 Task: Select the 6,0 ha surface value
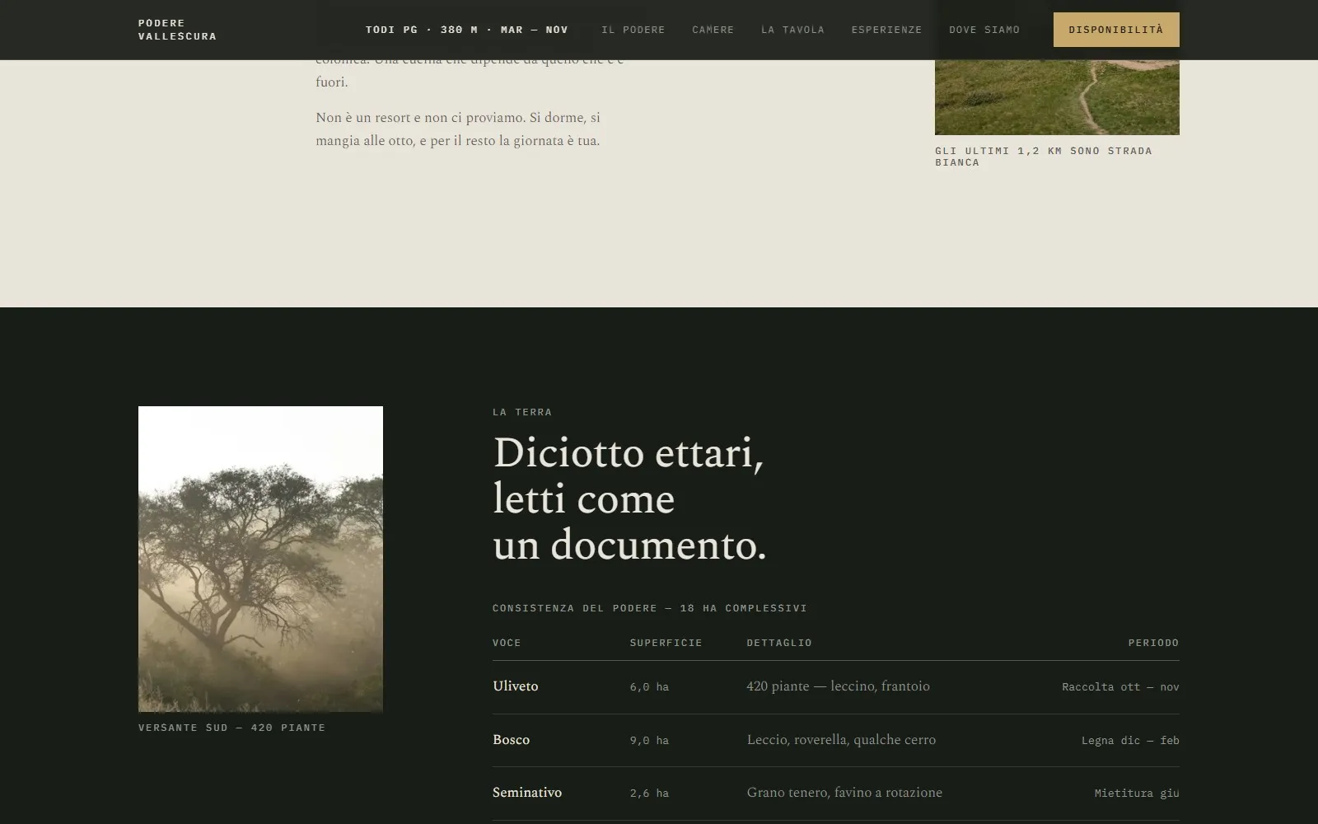coord(649,687)
